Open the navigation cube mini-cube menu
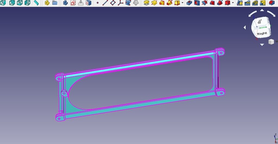The height and width of the screenshot is (144, 278). [271, 42]
